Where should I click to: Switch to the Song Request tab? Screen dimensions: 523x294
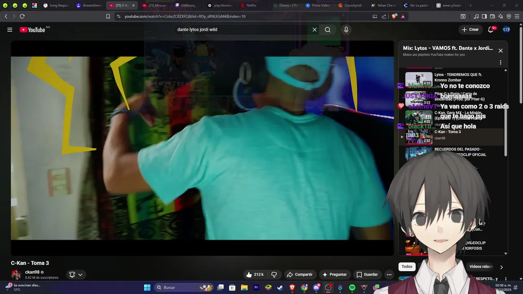(56, 5)
